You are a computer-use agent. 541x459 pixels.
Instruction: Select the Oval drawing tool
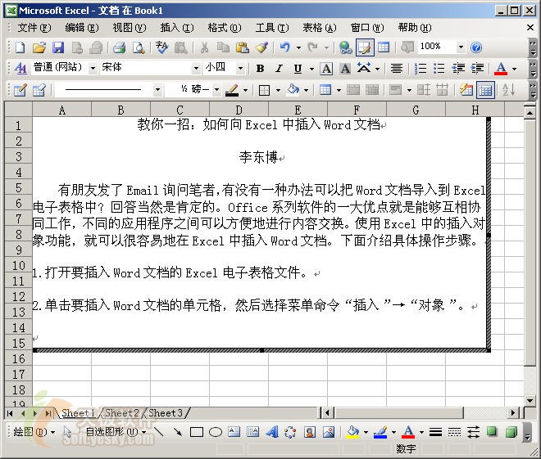[x=216, y=432]
